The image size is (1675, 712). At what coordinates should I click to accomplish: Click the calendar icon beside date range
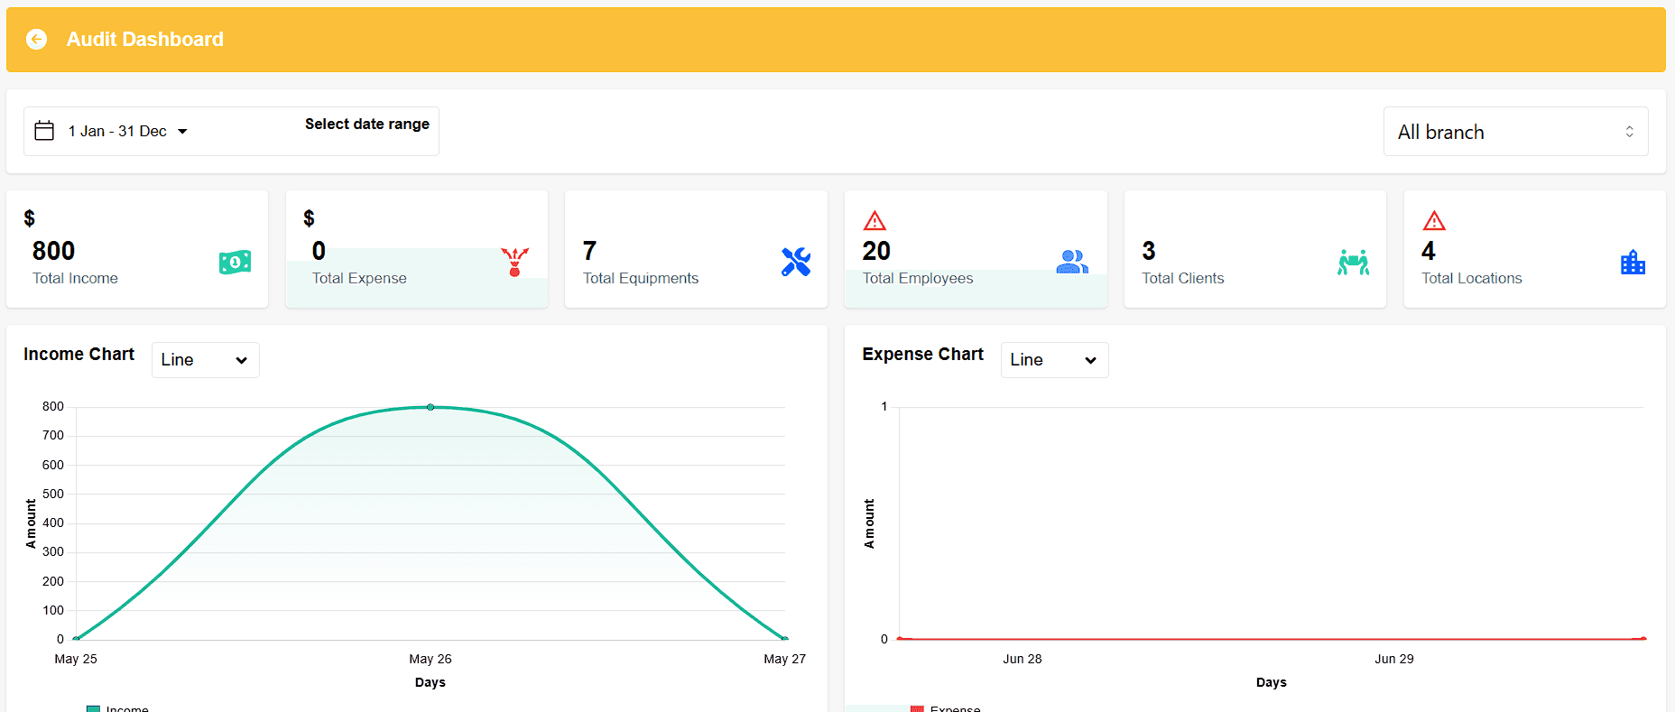click(44, 131)
